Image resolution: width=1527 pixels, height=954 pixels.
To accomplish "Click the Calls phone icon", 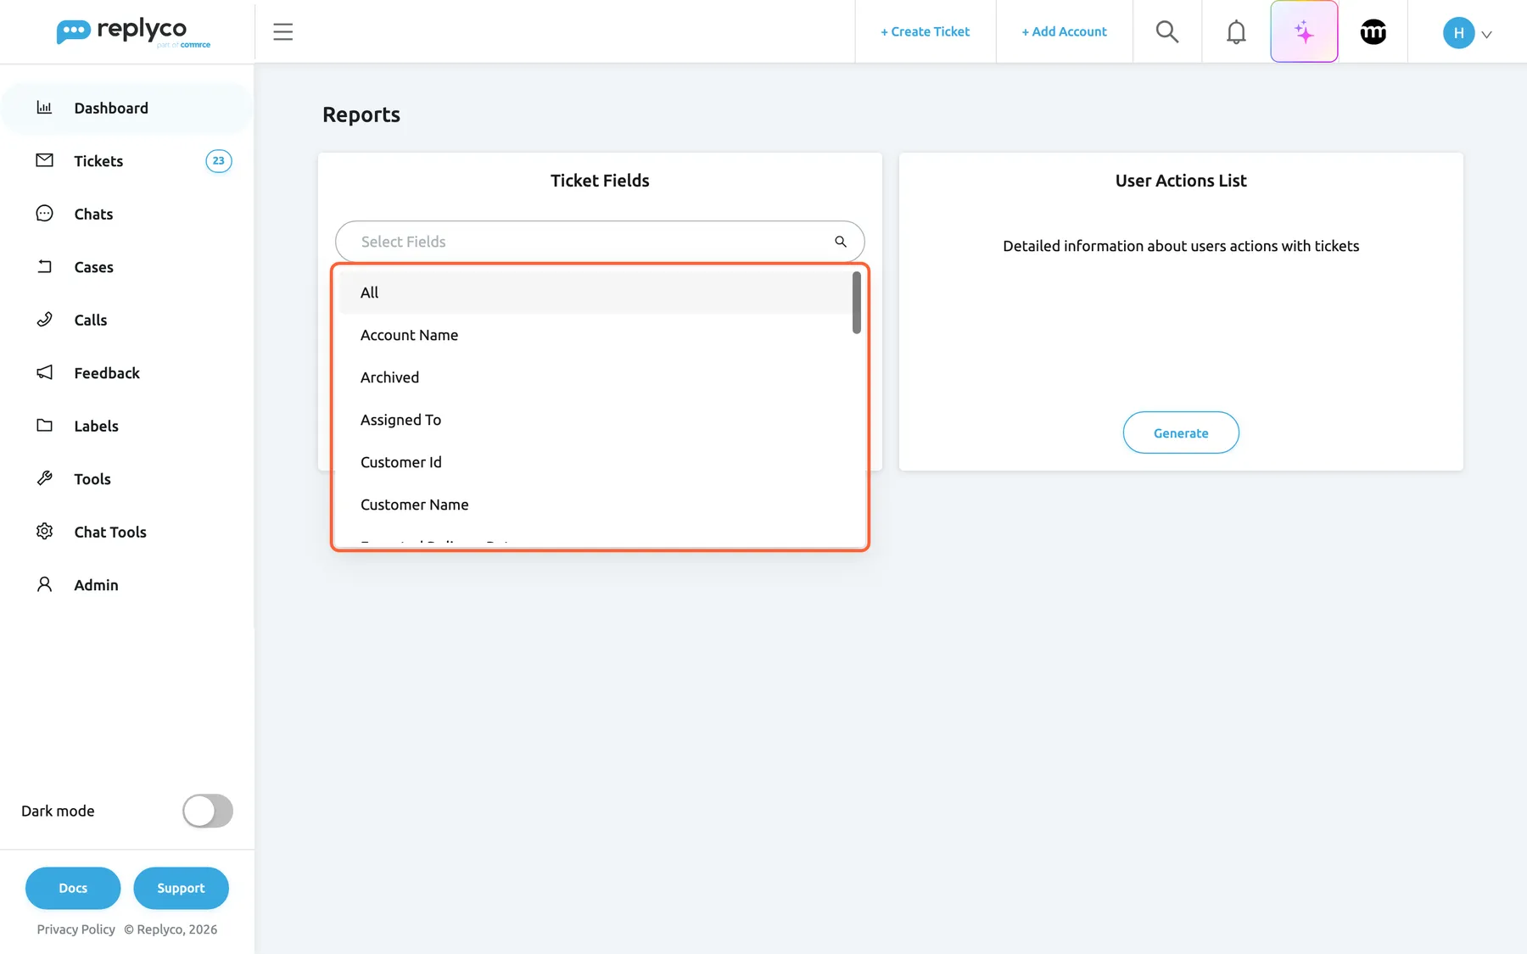I will tap(44, 320).
